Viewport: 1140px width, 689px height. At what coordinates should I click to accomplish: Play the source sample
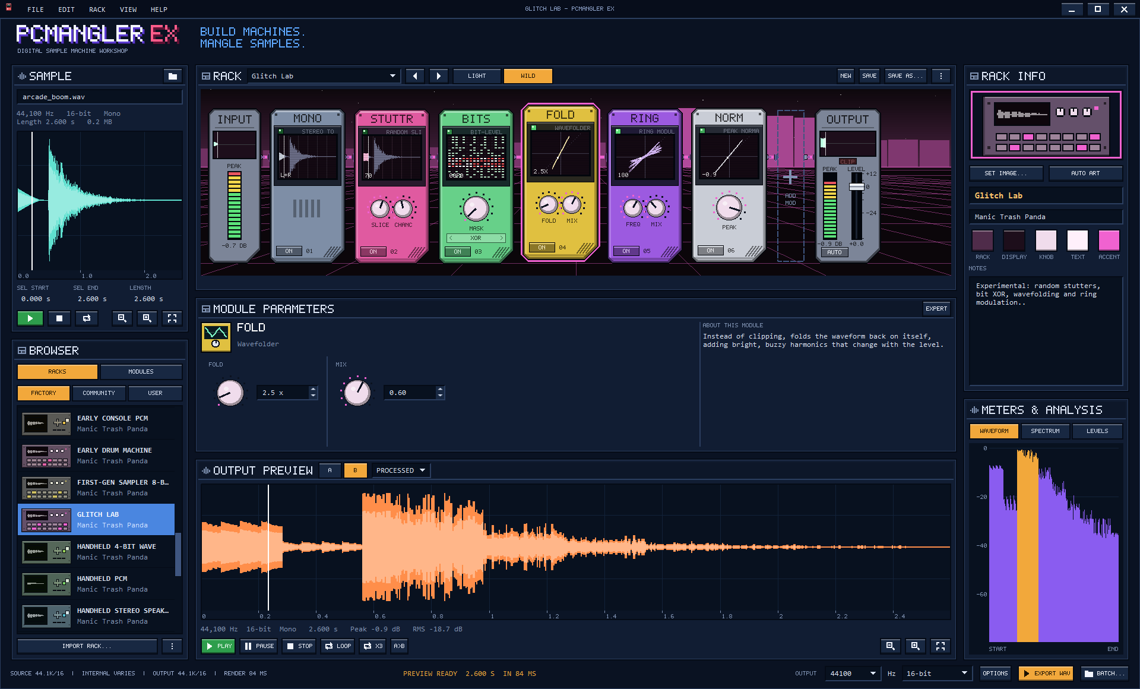30,318
